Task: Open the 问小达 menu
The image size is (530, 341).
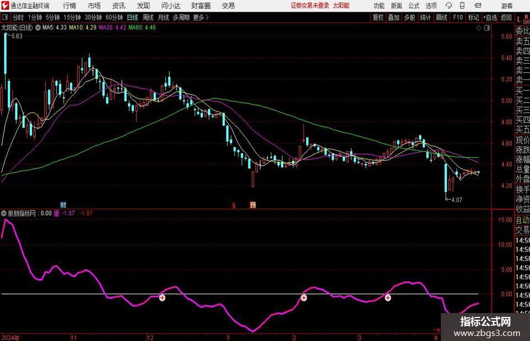Action: point(170,6)
